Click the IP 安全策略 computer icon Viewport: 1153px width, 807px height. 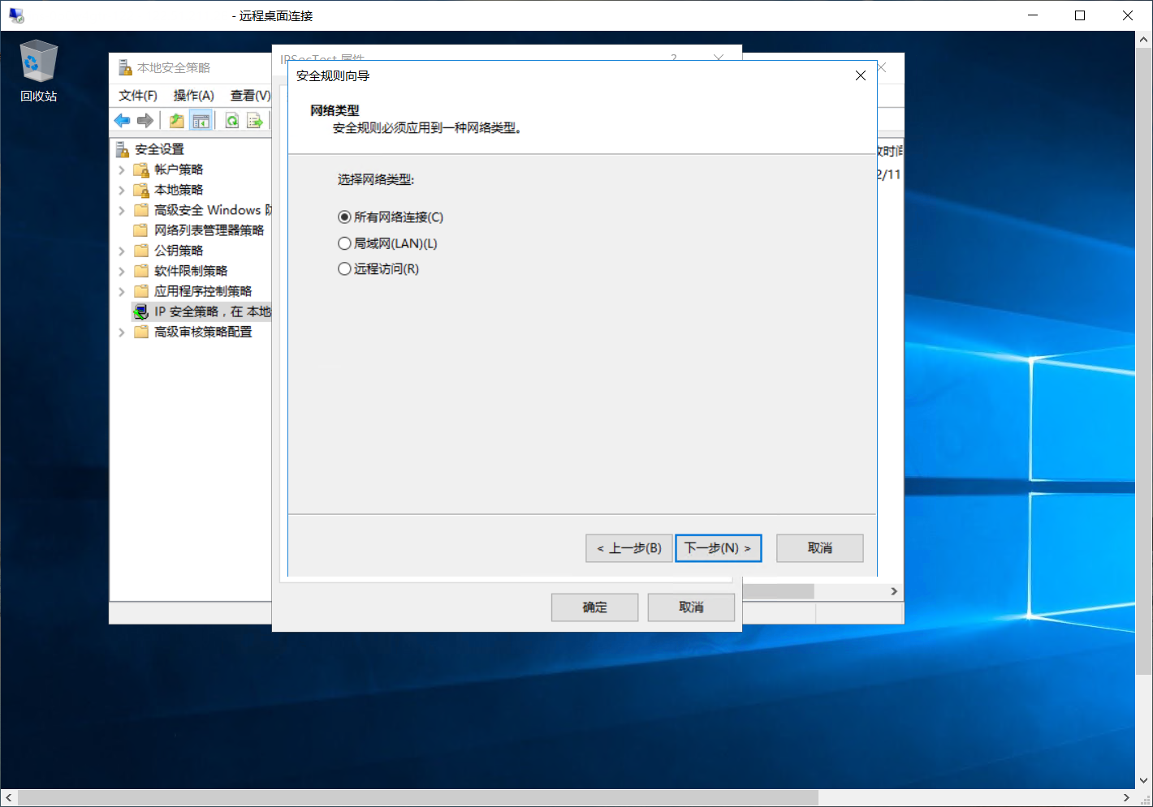click(141, 311)
